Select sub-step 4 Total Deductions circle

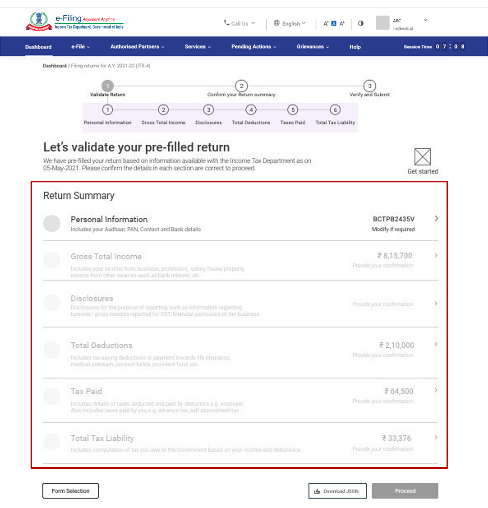pos(251,110)
